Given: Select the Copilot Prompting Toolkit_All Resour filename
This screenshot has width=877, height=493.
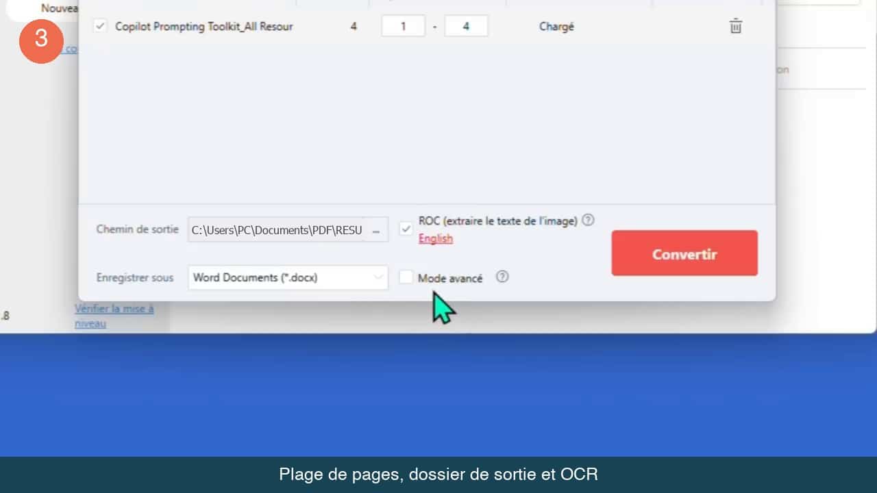Looking at the screenshot, I should 204,27.
